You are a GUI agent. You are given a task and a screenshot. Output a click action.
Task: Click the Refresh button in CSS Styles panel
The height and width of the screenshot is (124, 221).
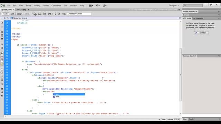point(201,33)
